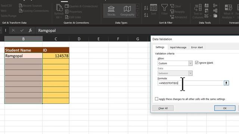Select column E header

99,39
